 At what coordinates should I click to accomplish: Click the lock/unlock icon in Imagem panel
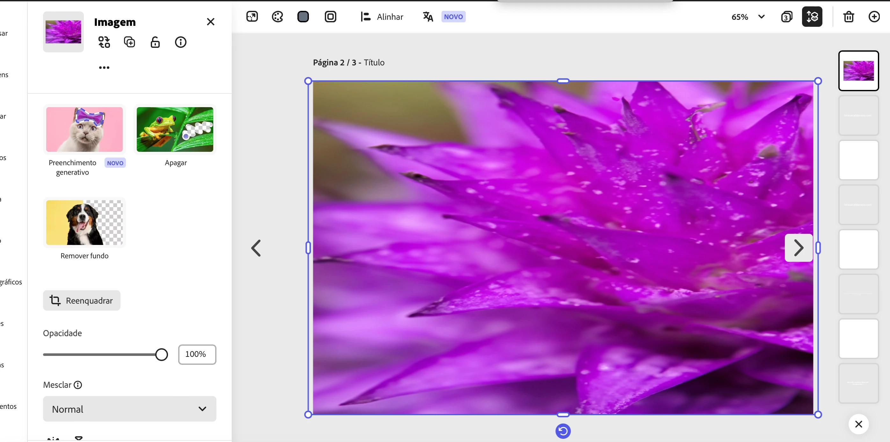point(155,42)
